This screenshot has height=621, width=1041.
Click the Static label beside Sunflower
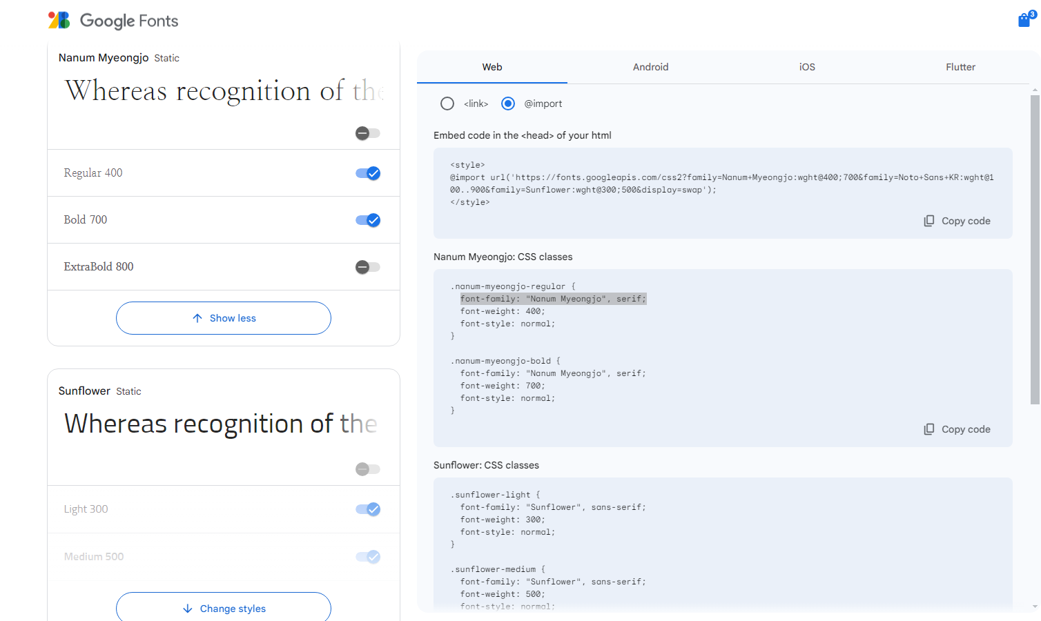click(128, 391)
